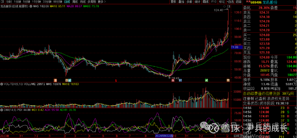The height and width of the screenshot is (138, 297).
Task: Expand the 更多 periods menu
Action: pyautogui.click(x=101, y=2)
